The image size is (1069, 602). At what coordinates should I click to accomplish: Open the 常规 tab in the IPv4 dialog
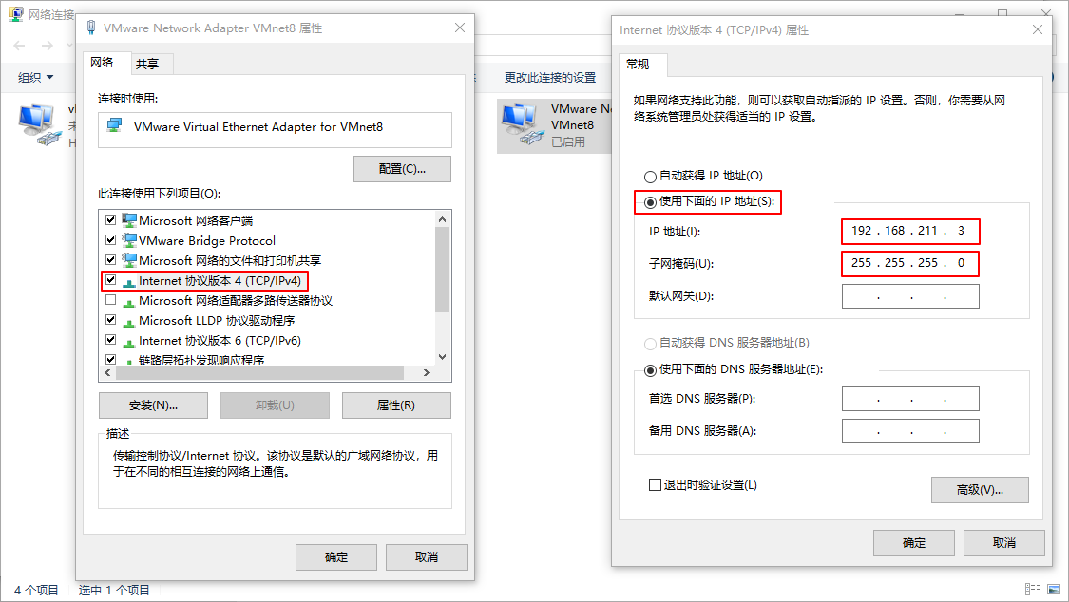click(639, 64)
